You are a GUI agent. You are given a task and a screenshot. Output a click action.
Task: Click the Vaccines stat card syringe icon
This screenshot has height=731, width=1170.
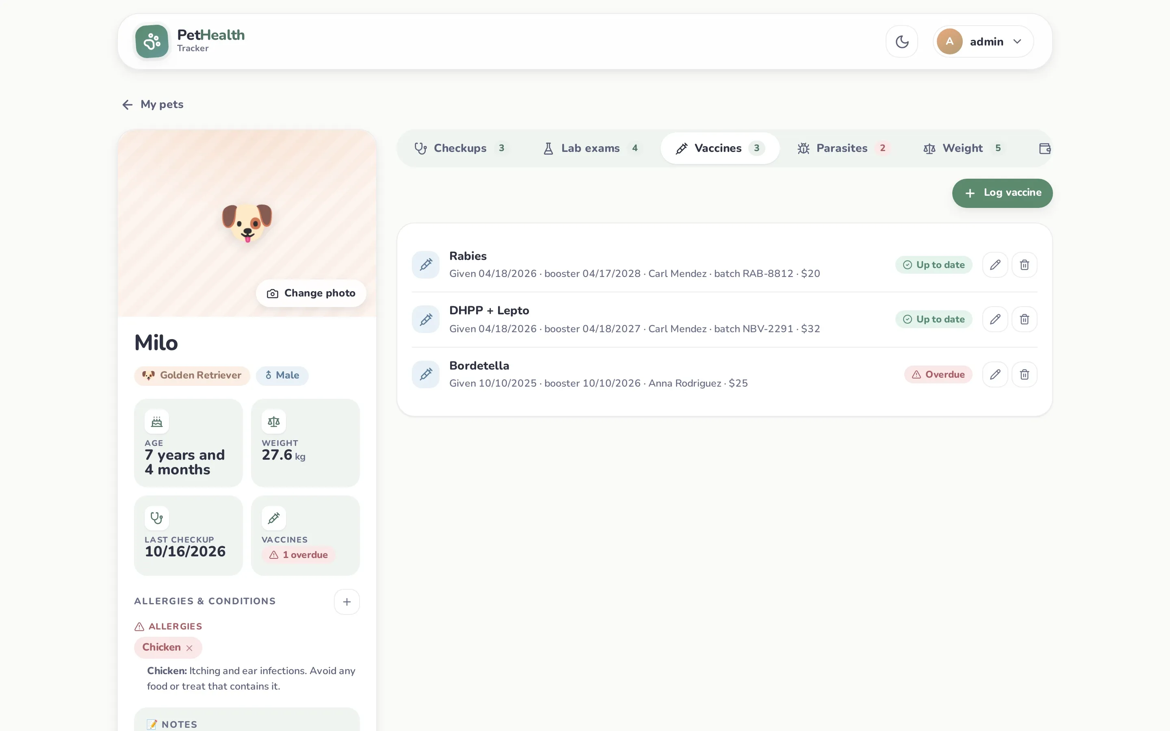coord(274,518)
